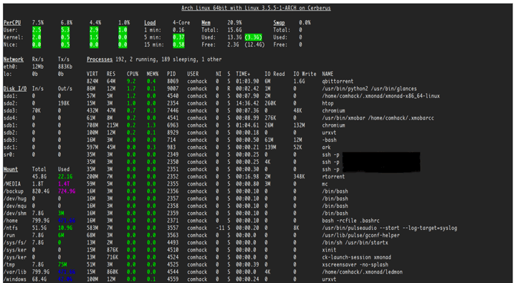Select the PerCPU section header

[12, 23]
